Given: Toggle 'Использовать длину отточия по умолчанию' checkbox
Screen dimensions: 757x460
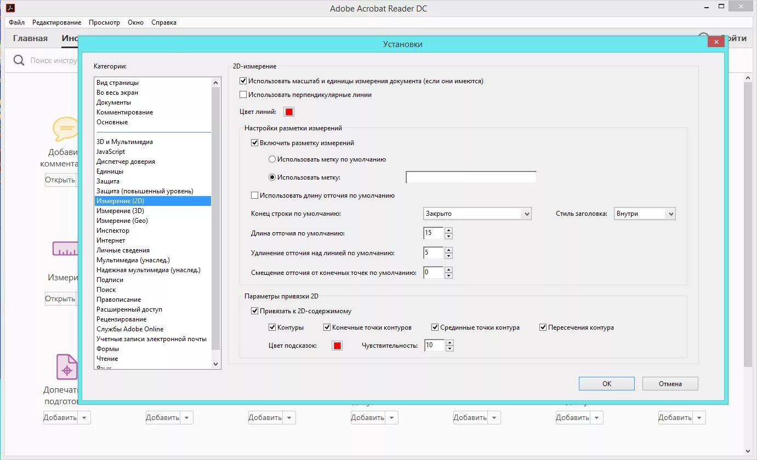Looking at the screenshot, I should 254,195.
